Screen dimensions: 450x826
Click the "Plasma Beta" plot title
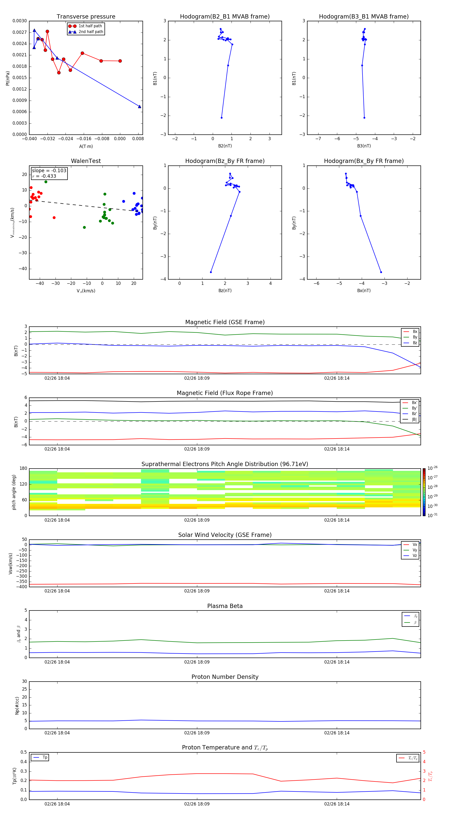[225, 606]
